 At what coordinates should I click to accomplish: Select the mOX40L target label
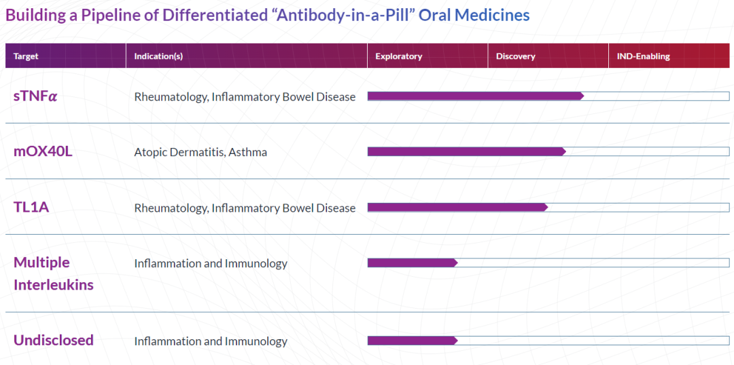pos(43,152)
